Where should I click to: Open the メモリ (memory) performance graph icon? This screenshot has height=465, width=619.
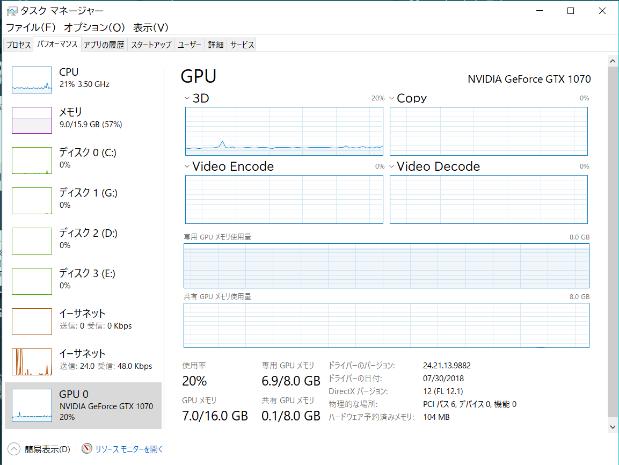coord(32,120)
